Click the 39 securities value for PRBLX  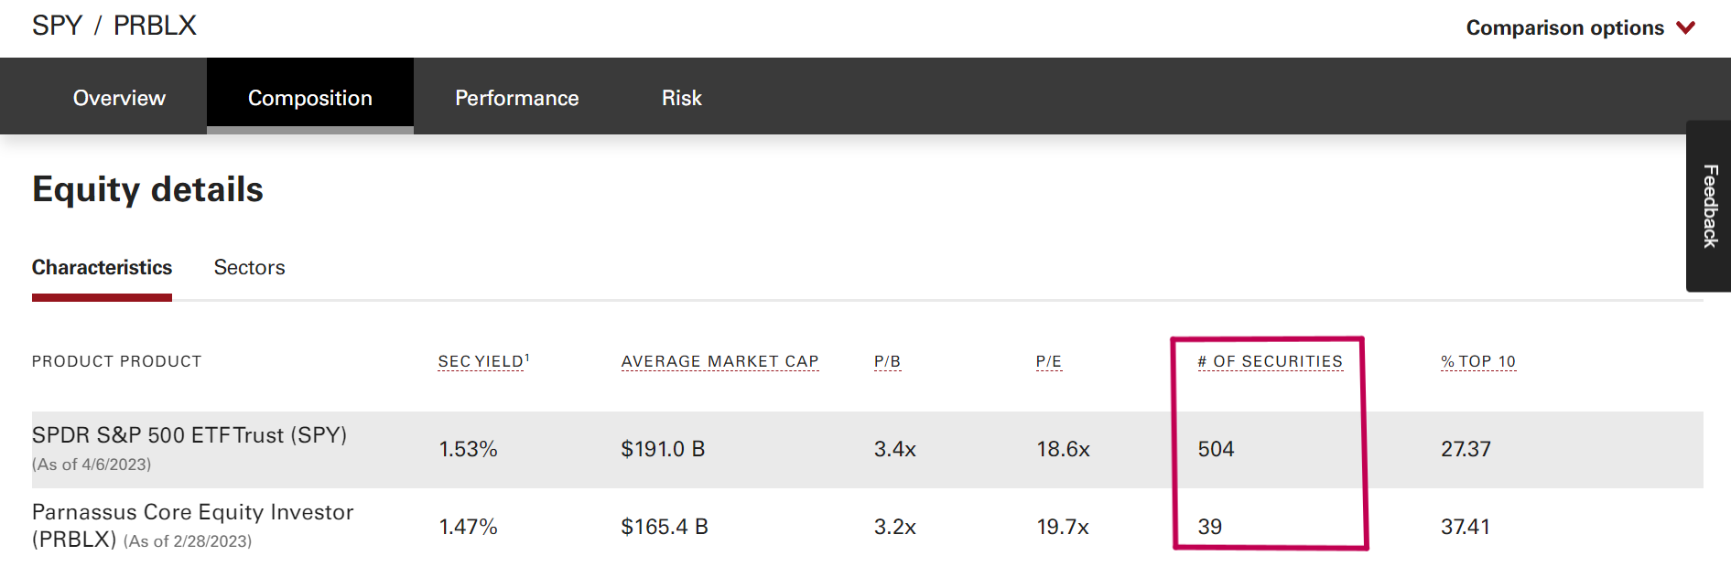tap(1209, 527)
